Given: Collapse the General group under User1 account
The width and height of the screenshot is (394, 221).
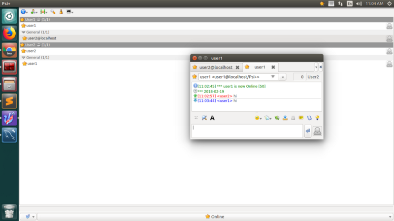Looking at the screenshot, I should (x=23, y=32).
